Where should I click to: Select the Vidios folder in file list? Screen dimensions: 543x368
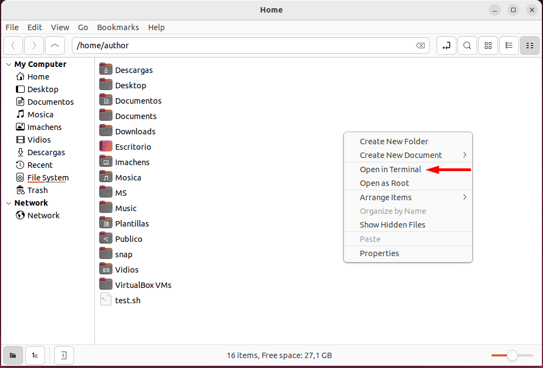point(119,269)
